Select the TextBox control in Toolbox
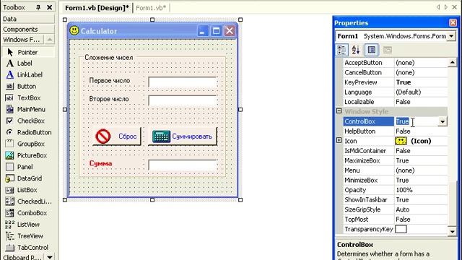Image resolution: width=462 pixels, height=260 pixels. pos(28,98)
